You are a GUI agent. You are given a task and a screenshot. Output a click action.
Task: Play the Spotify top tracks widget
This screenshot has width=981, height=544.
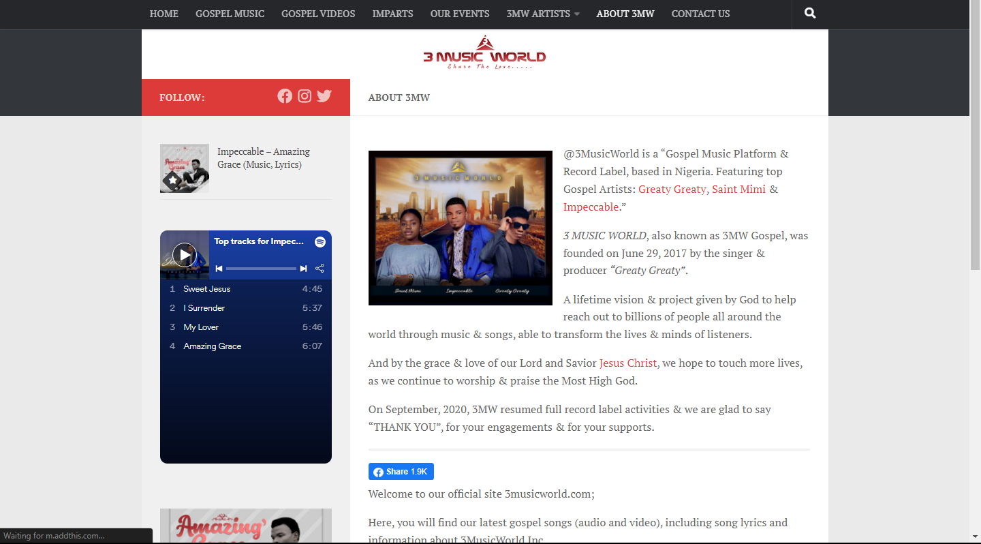tap(184, 254)
